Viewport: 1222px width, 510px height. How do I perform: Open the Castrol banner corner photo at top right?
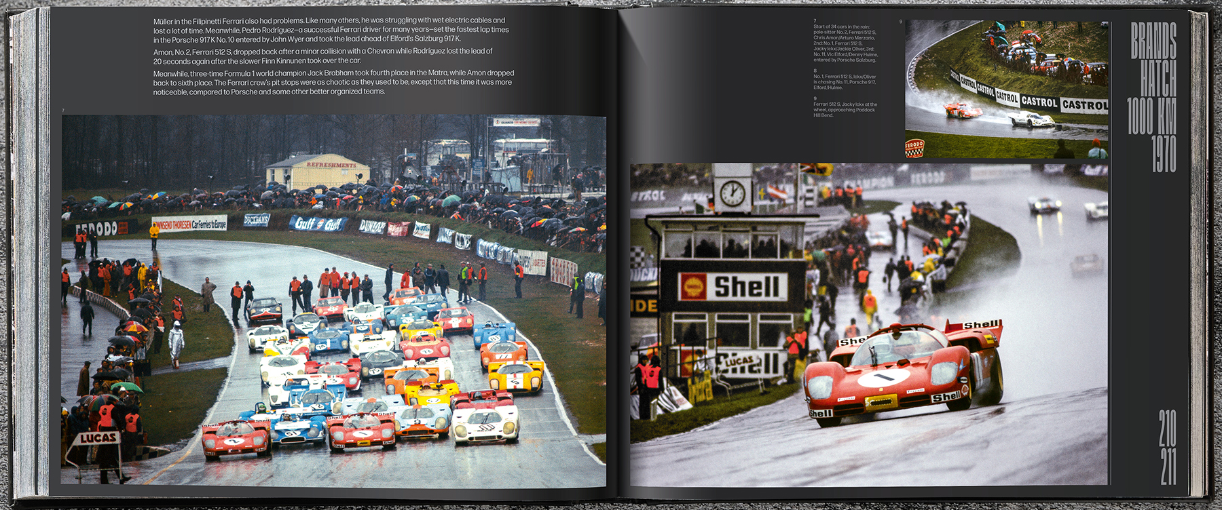pyautogui.click(x=1007, y=89)
